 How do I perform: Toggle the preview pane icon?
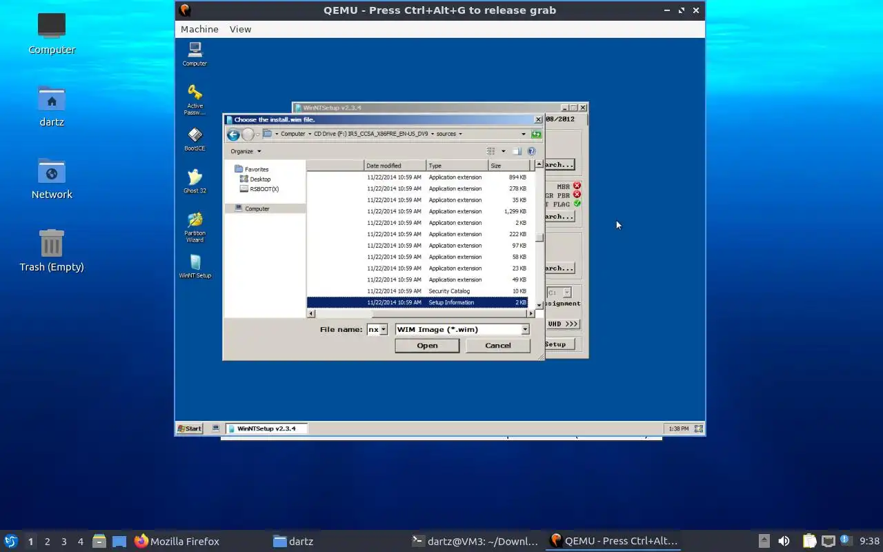(517, 151)
